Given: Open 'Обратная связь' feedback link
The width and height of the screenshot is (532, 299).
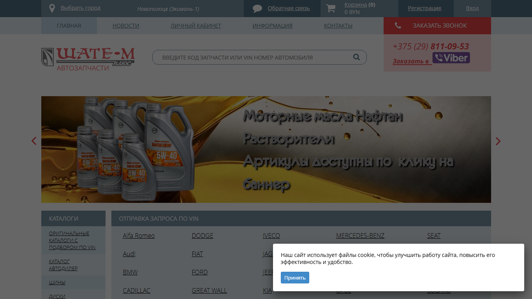Looking at the screenshot, I should point(289,8).
